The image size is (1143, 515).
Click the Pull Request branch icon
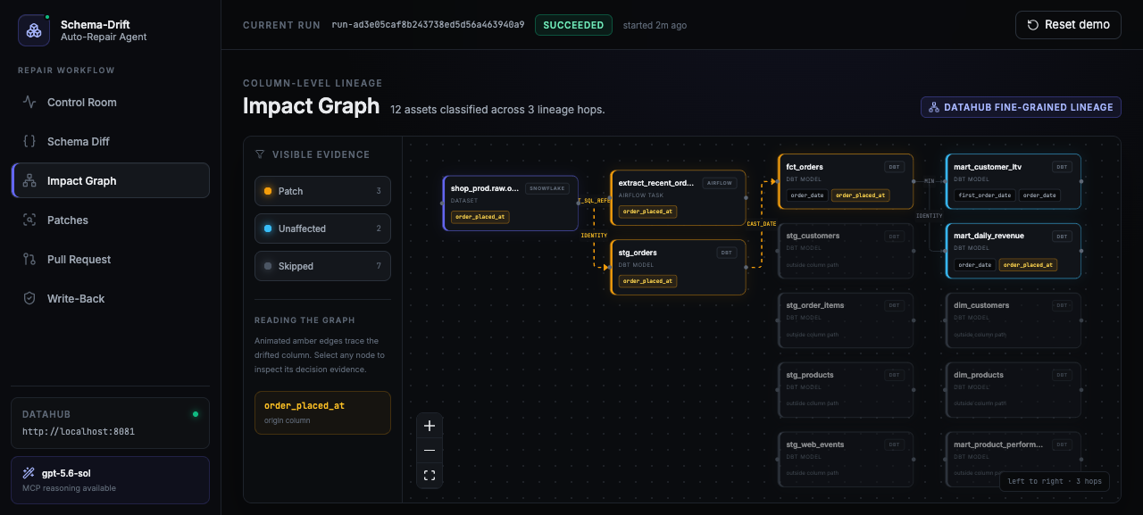(29, 259)
